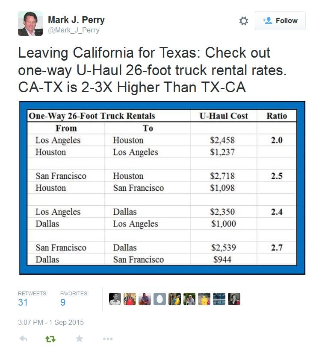
Task: Open the yellow avatar's profile
Action: 204,299
